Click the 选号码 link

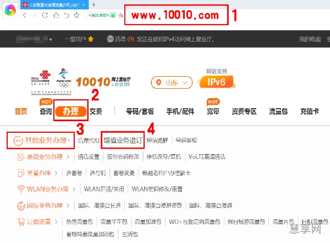pos(98,173)
